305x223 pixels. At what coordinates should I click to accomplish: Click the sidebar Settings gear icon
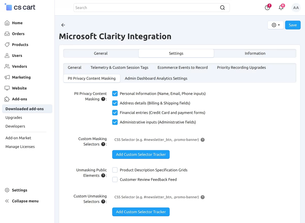(x=7, y=190)
